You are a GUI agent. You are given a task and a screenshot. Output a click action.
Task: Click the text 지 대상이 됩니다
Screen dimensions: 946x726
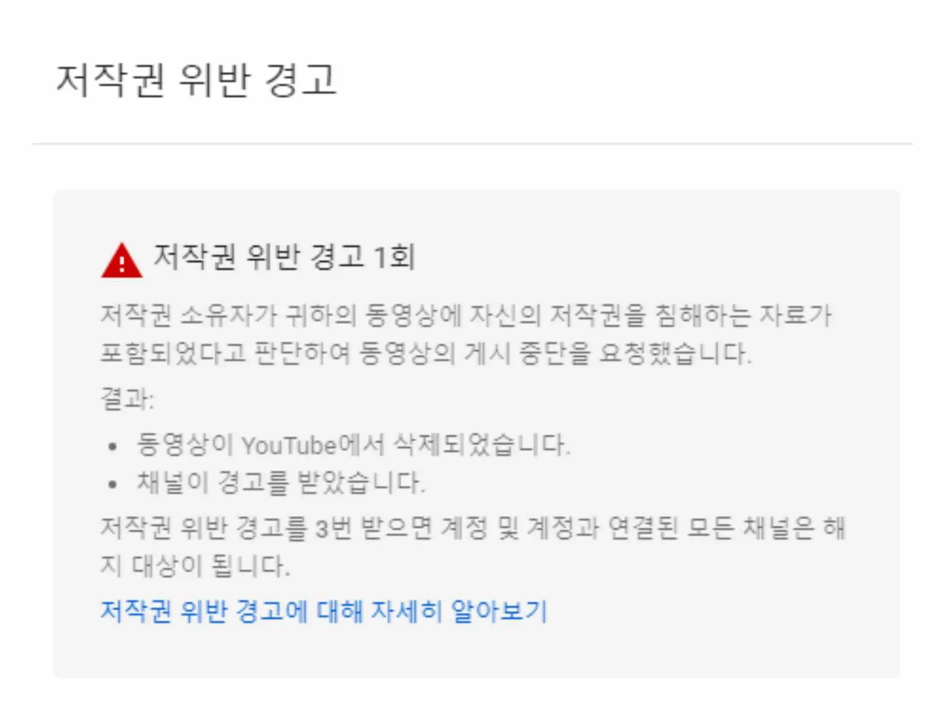click(x=195, y=566)
